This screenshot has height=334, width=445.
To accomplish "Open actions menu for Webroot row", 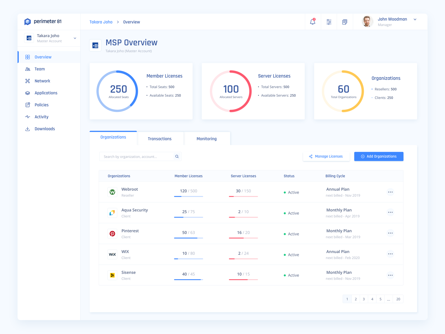I will pos(390,192).
